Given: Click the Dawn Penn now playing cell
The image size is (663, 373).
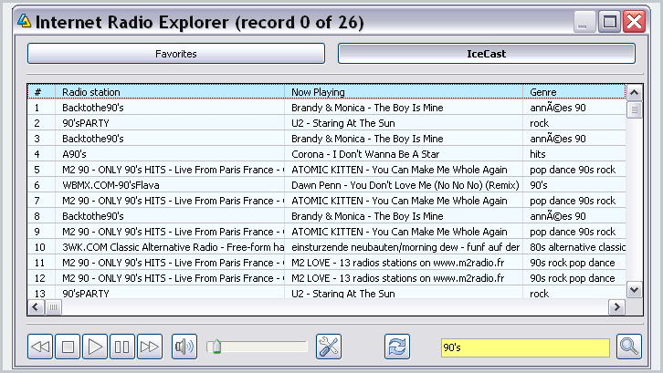Looking at the screenshot, I should coord(404,185).
